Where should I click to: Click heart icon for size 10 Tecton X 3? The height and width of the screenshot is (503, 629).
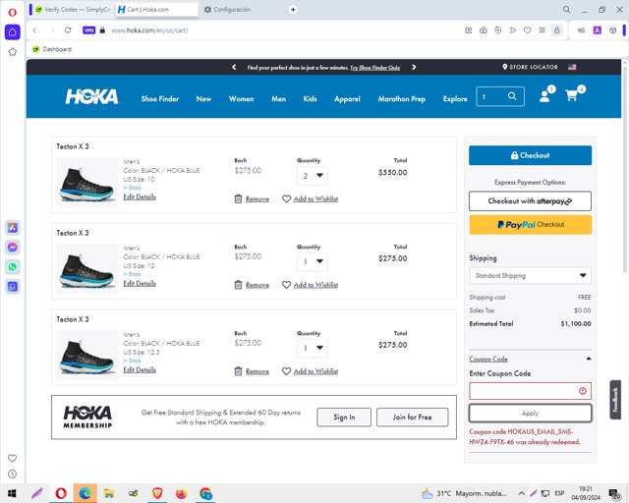286,198
